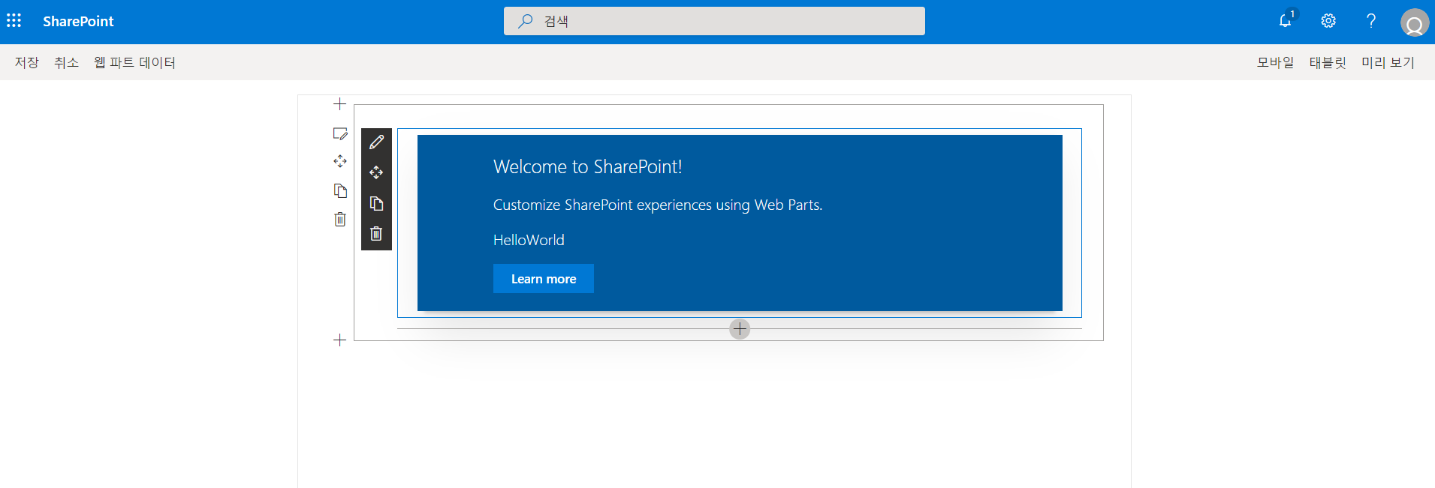Open the SharePoint app launcher grid
This screenshot has height=488, width=1435.
point(14,21)
